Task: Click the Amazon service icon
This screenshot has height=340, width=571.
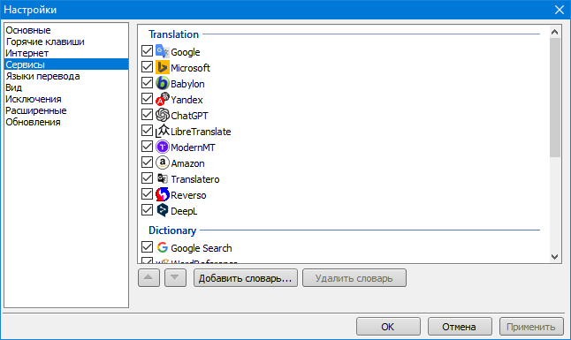Action: click(x=163, y=162)
